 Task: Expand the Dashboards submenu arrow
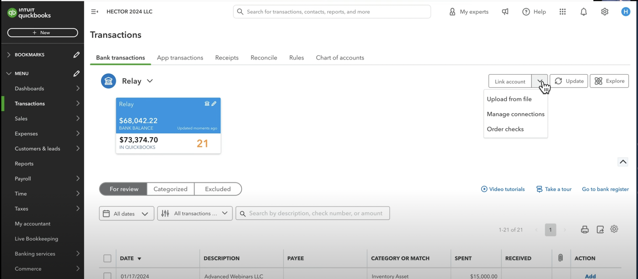coord(78,88)
